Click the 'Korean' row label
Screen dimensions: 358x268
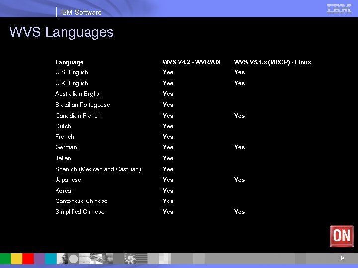pyautogui.click(x=65, y=191)
